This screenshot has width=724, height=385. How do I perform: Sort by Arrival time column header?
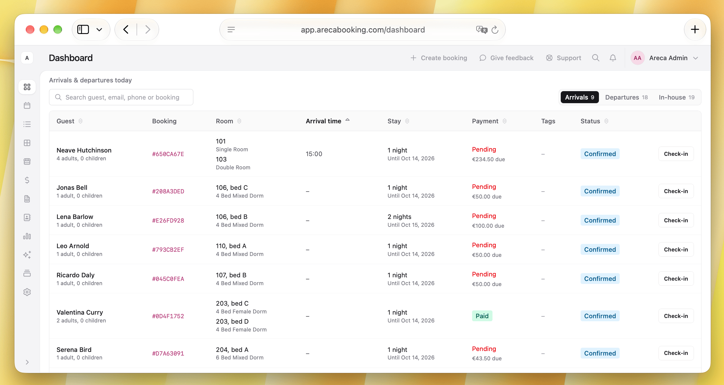tap(327, 121)
